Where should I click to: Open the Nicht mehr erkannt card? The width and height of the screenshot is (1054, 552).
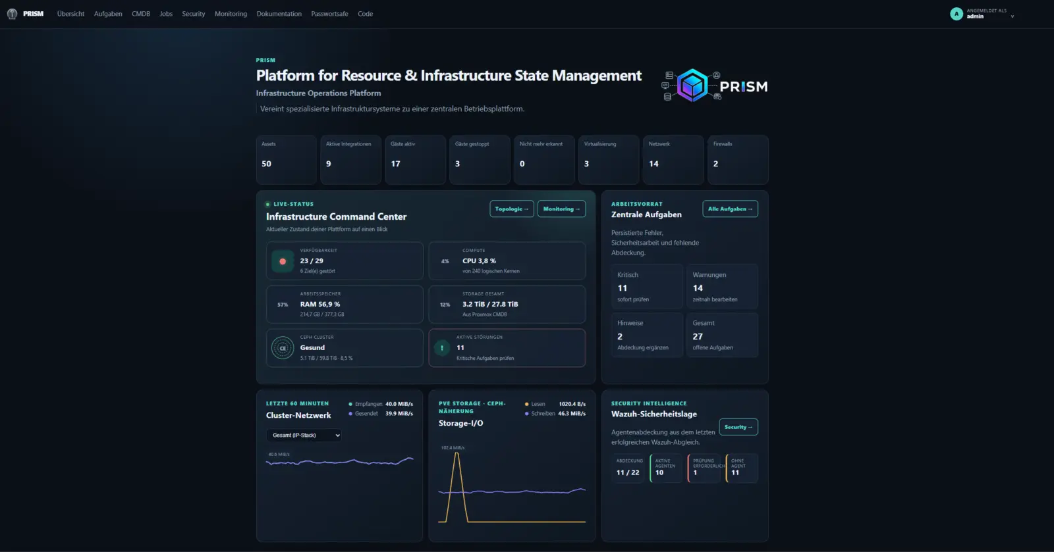click(x=545, y=160)
